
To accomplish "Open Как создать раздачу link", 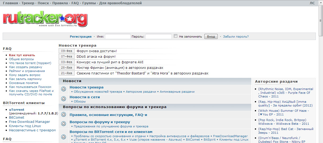I will pos(25,67).
